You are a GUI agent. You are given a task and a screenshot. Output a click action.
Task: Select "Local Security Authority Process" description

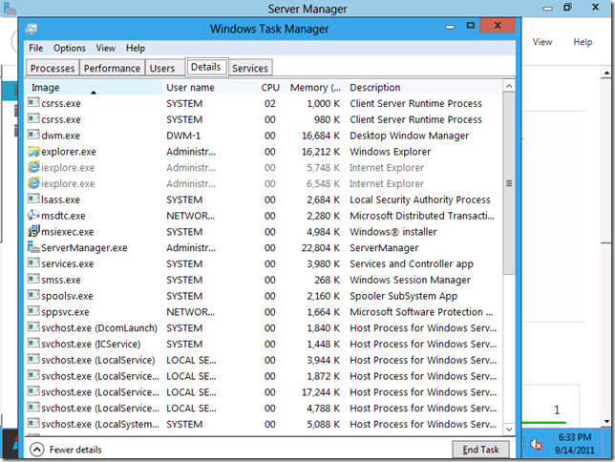[419, 199]
